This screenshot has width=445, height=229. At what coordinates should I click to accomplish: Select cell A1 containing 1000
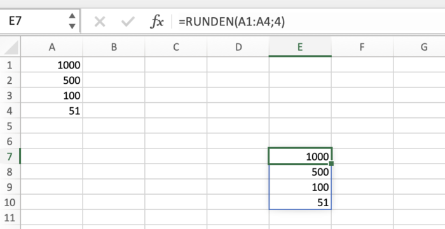click(51, 65)
